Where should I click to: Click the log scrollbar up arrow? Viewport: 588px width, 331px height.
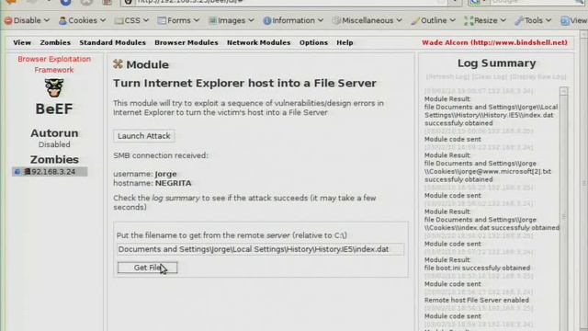pyautogui.click(x=563, y=91)
